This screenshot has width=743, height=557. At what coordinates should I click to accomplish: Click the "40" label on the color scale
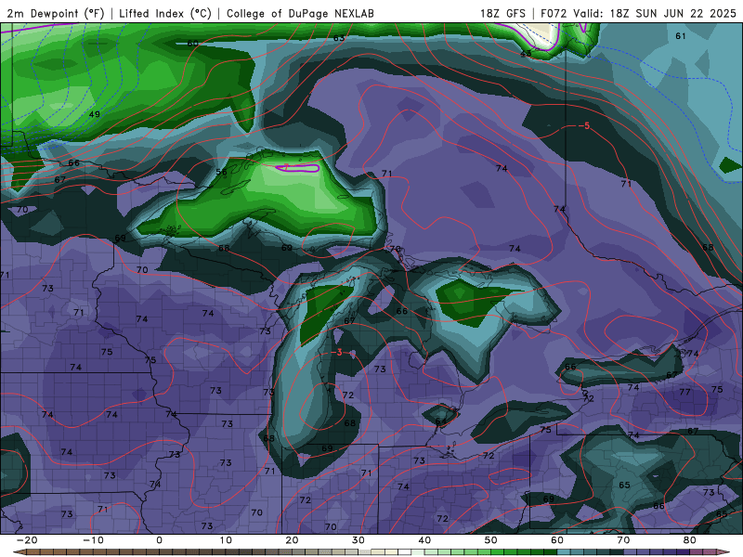[x=424, y=540]
